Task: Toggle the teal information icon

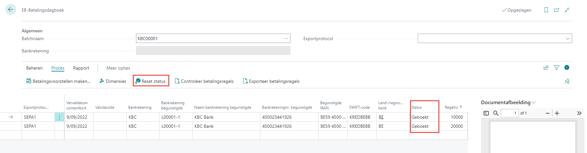Action: point(567,68)
